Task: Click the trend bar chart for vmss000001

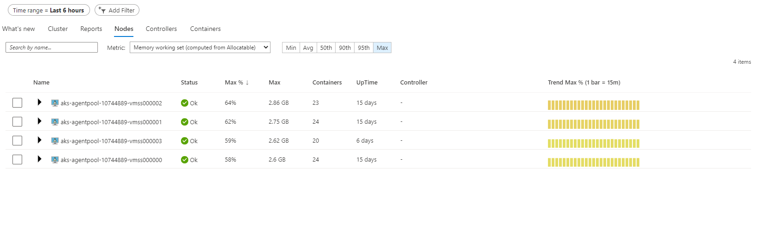Action: [x=594, y=124]
